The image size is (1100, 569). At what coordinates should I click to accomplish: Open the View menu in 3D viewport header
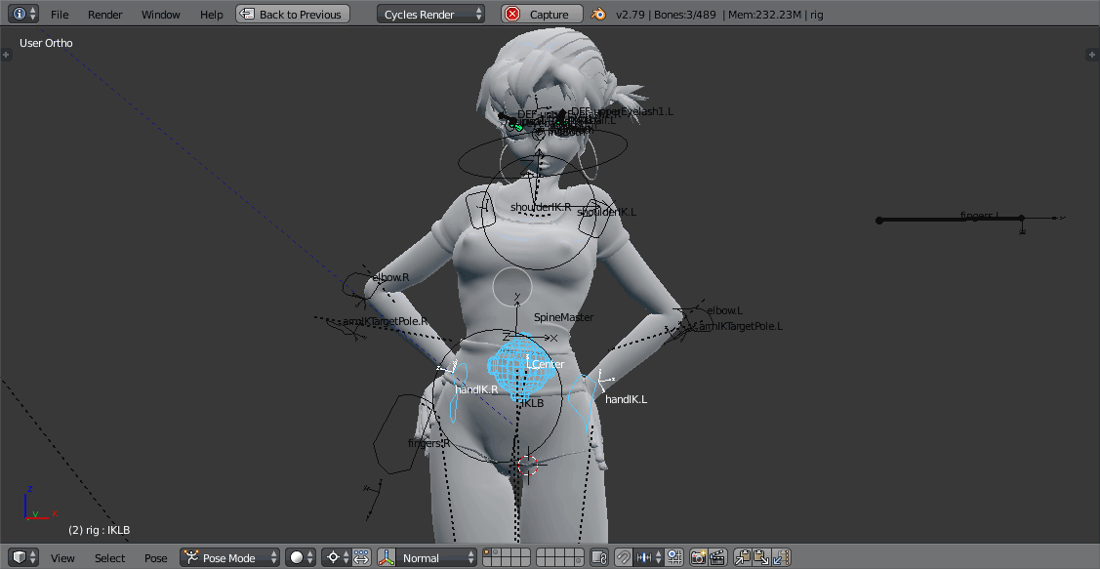point(62,558)
